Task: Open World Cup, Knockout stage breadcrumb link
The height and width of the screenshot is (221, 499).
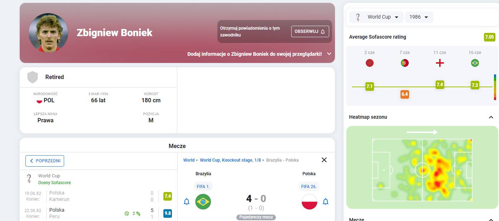Action: click(x=230, y=160)
